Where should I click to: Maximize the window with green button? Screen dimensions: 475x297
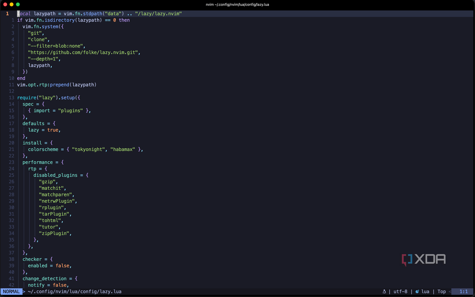tap(18, 4)
